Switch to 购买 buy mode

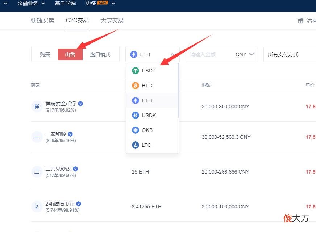45,54
